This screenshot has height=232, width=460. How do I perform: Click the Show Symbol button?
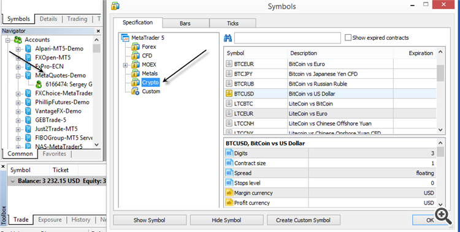(x=150, y=220)
